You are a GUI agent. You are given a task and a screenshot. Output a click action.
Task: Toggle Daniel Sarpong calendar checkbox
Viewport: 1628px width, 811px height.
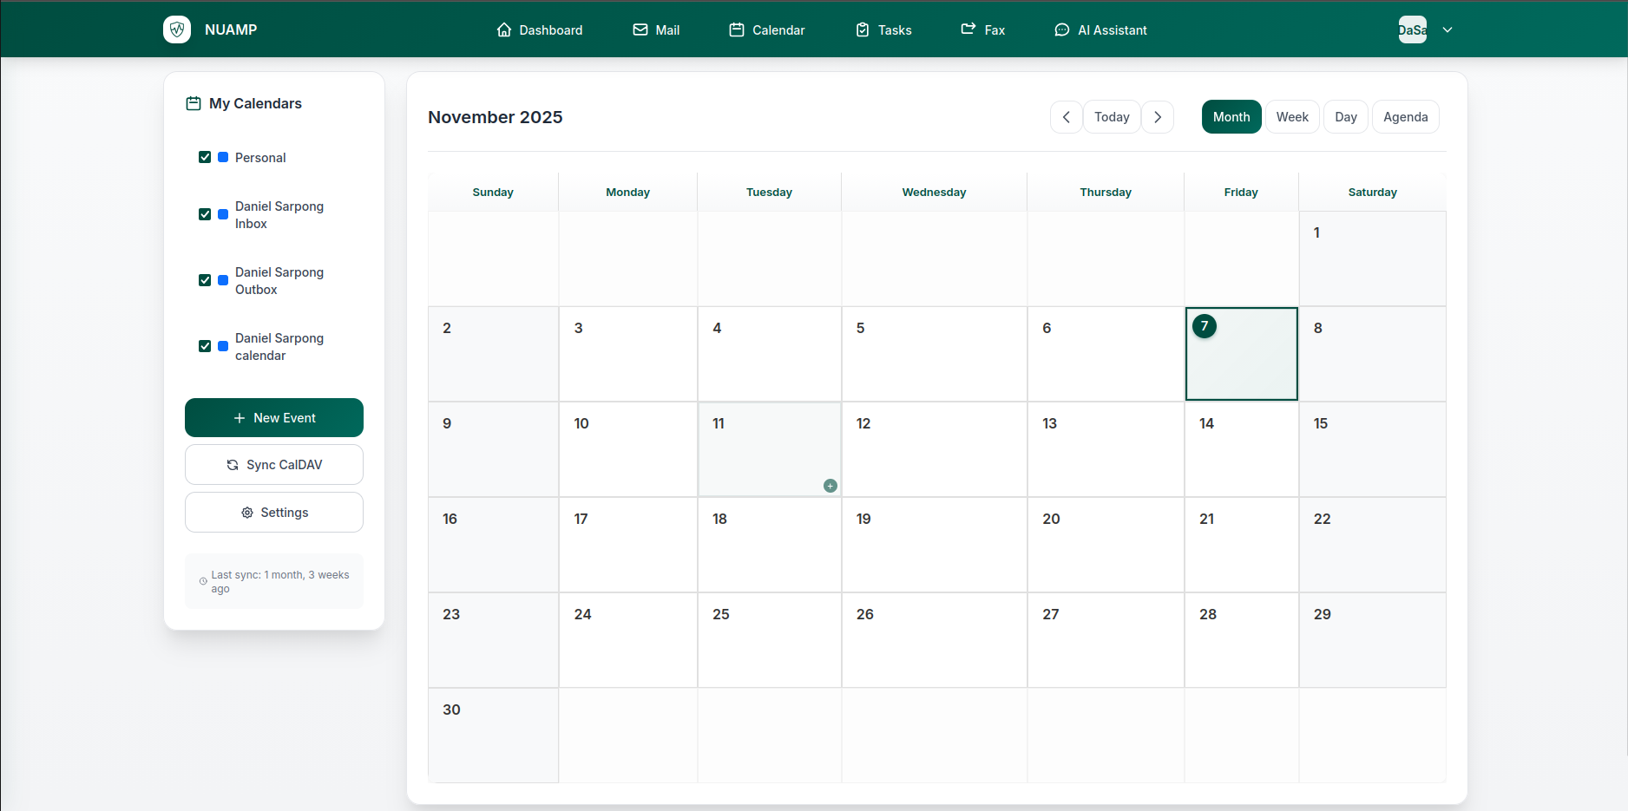[205, 346]
